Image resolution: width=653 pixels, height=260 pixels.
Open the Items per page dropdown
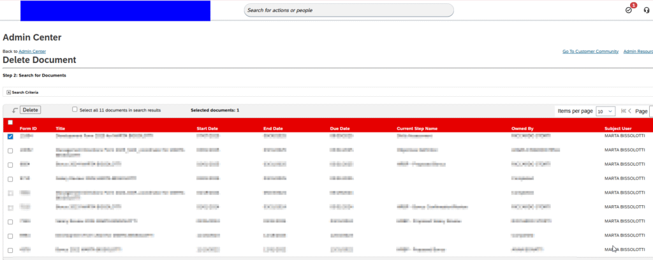tap(605, 111)
